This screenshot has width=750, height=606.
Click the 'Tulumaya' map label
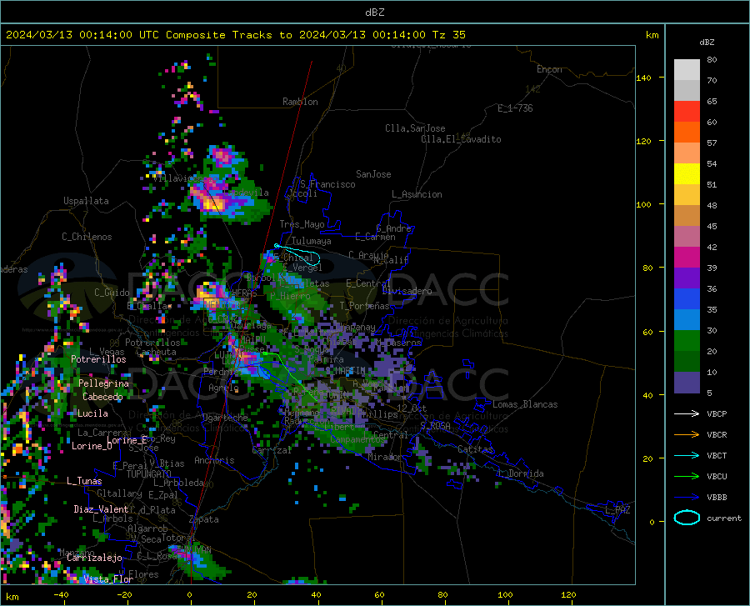pyautogui.click(x=311, y=241)
